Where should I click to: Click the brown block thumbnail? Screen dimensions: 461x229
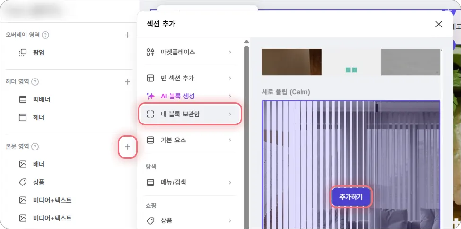point(292,62)
